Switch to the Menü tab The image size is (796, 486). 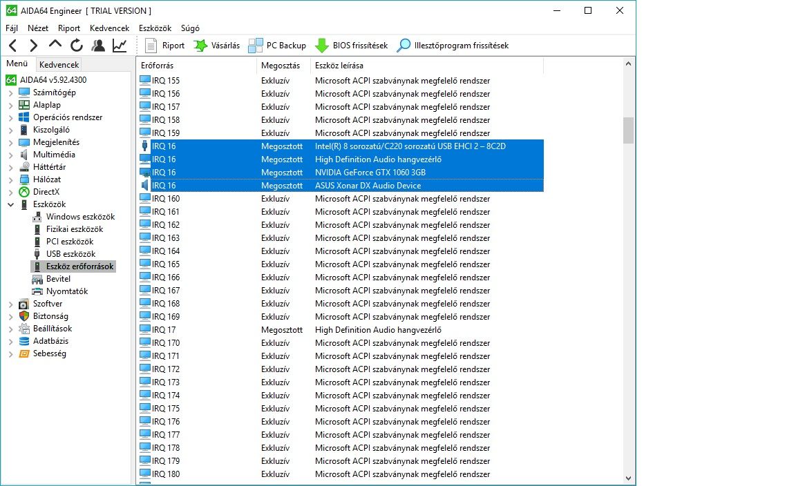(x=17, y=64)
